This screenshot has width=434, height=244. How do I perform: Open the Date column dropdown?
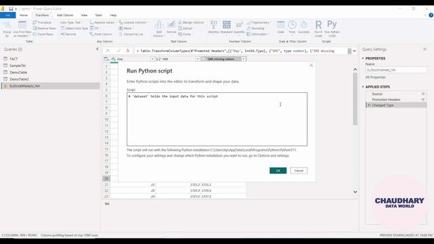pyautogui.click(x=281, y=28)
